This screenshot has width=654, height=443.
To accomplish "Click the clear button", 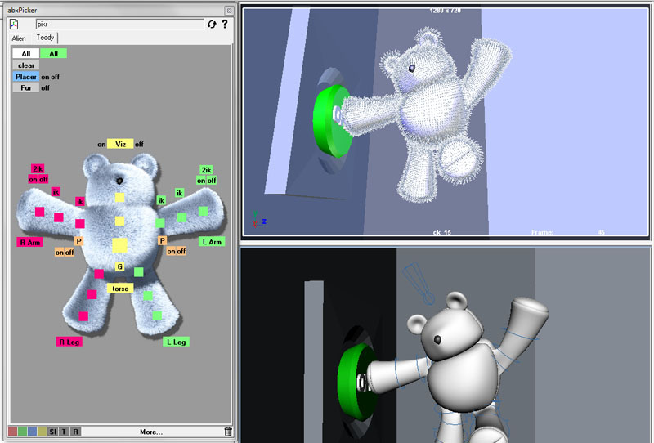I will (x=26, y=65).
